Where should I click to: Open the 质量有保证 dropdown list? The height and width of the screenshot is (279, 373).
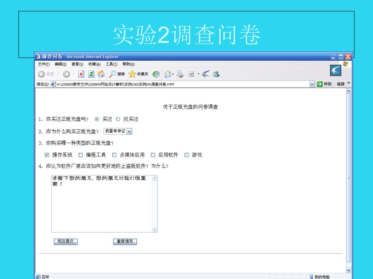click(129, 131)
